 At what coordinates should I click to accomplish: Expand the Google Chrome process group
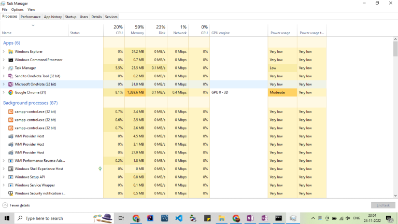tap(4, 92)
